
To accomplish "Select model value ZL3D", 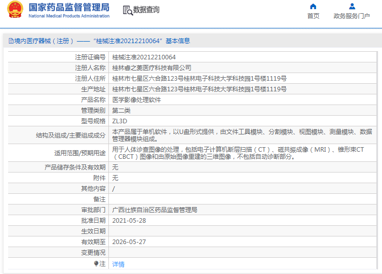I will (120, 121).
